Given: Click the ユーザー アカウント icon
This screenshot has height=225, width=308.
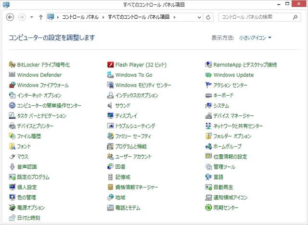Looking at the screenshot, I should pos(110,156).
